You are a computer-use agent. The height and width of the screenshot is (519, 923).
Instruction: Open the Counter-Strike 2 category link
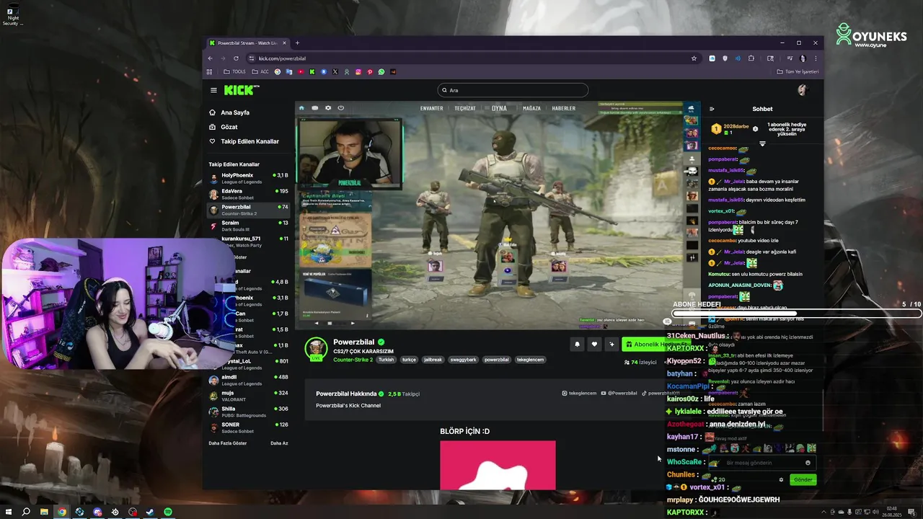point(353,360)
